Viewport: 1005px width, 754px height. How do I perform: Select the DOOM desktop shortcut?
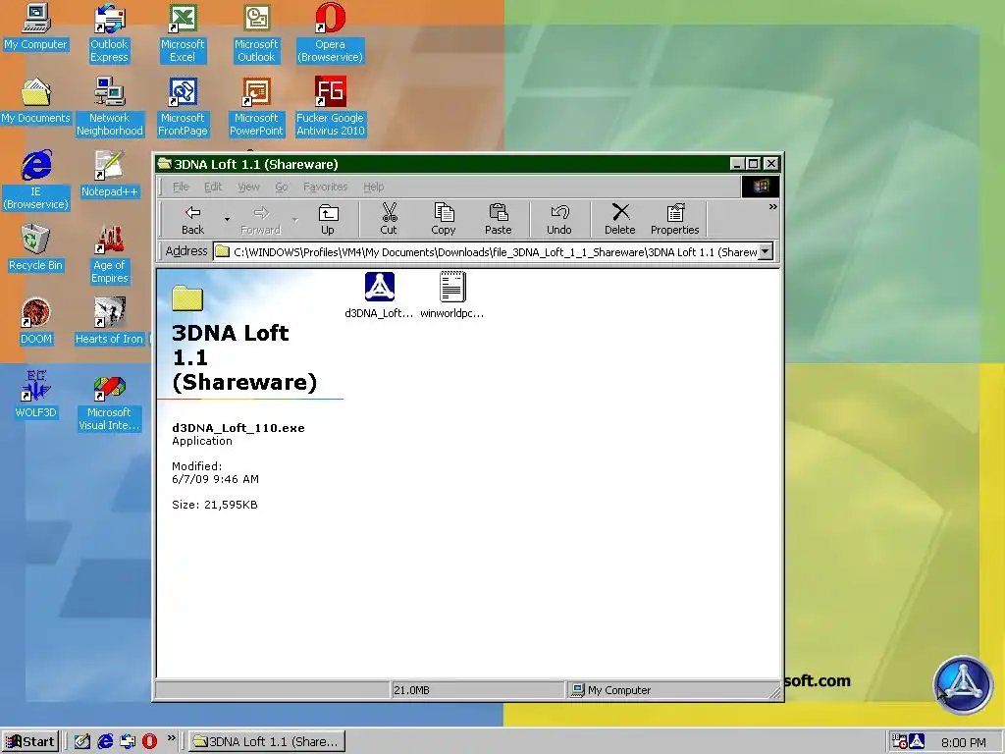point(36,322)
